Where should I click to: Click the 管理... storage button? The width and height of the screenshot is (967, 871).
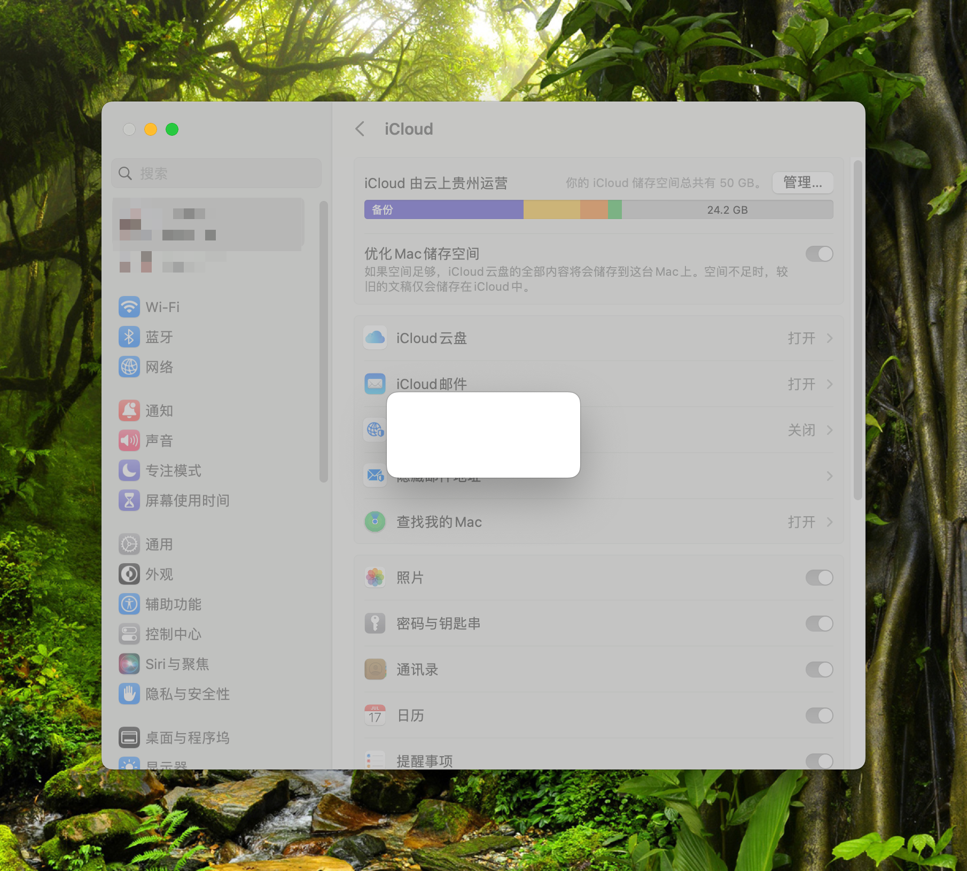[x=802, y=183]
